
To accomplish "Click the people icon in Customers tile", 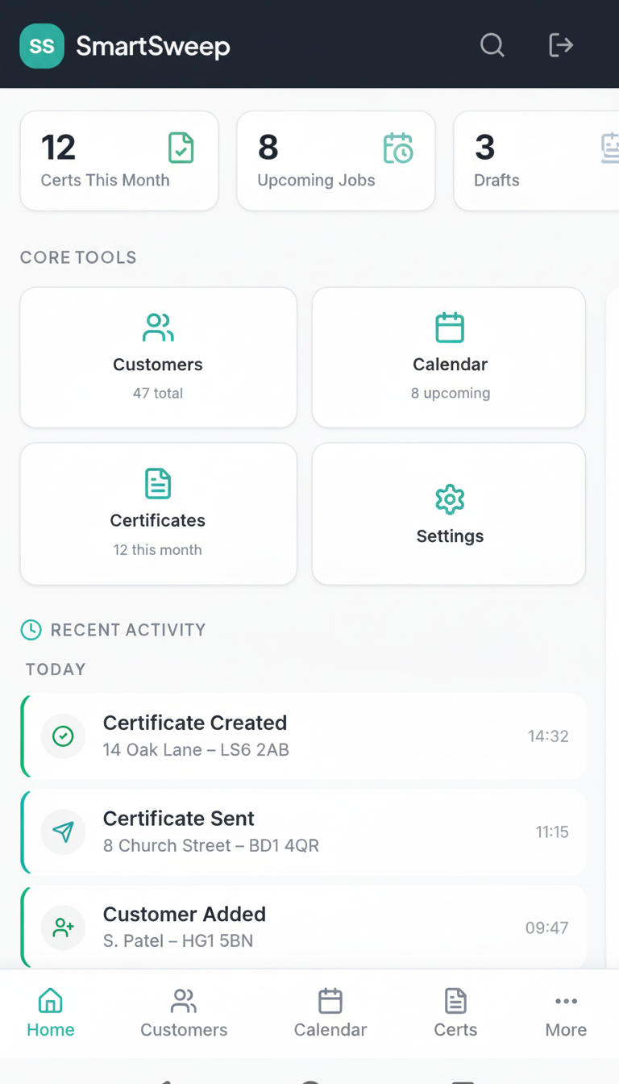I will coord(158,327).
